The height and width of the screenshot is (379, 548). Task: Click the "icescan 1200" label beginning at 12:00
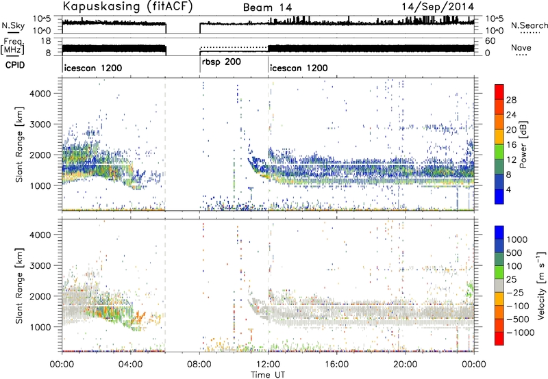click(299, 68)
